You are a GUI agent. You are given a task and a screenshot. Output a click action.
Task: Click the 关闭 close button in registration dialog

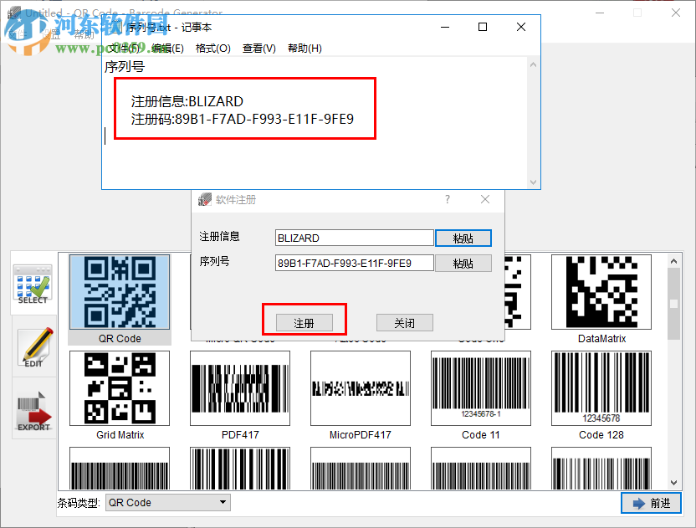pyautogui.click(x=404, y=322)
